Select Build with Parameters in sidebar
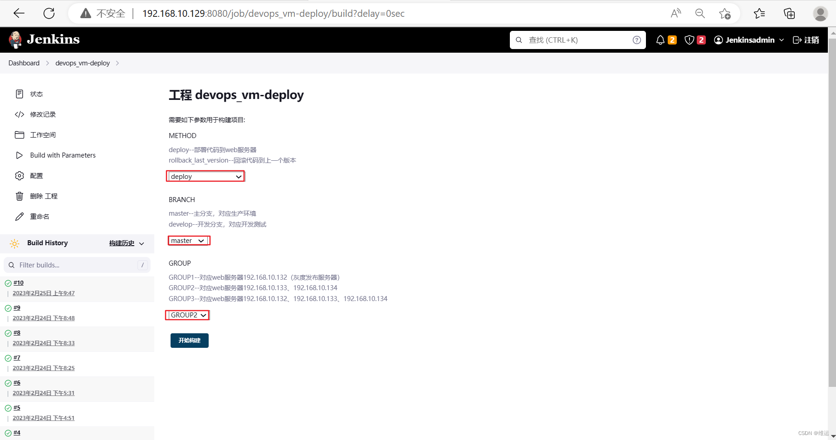The width and height of the screenshot is (836, 440). (55, 155)
